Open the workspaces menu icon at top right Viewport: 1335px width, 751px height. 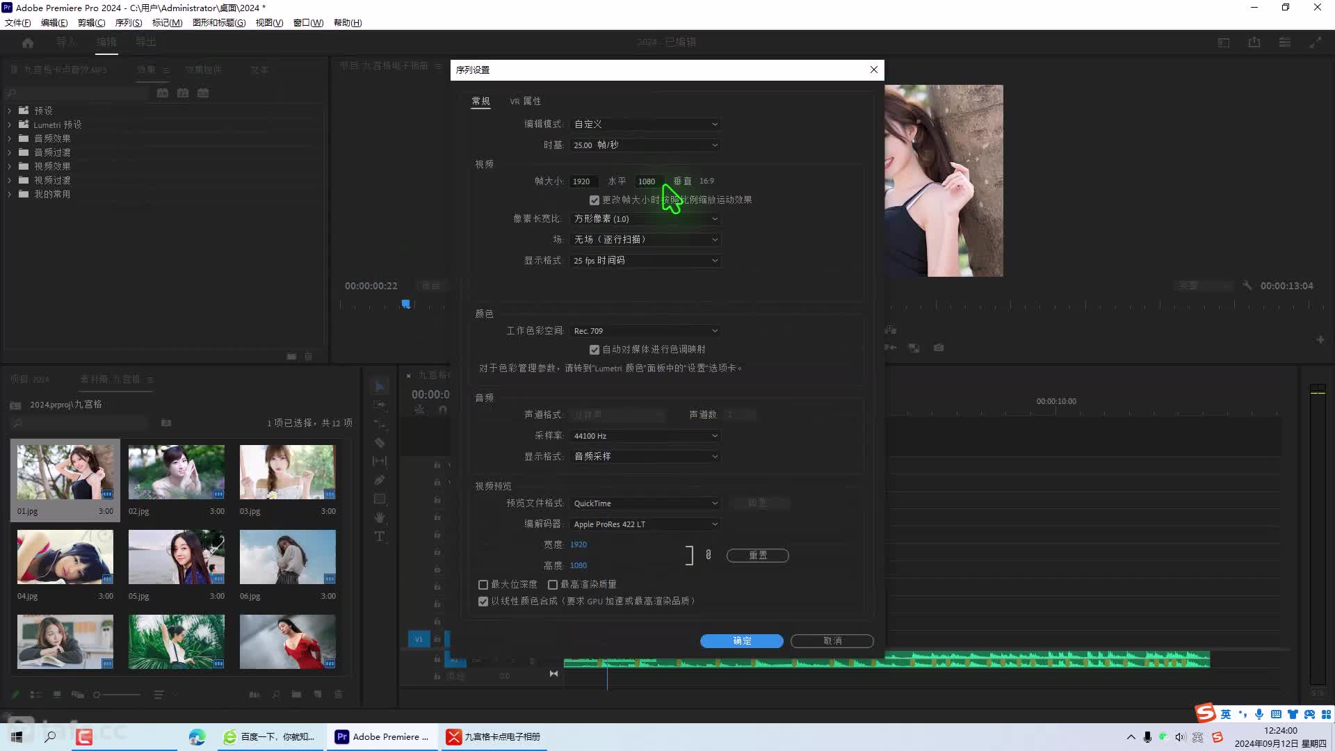1285,42
